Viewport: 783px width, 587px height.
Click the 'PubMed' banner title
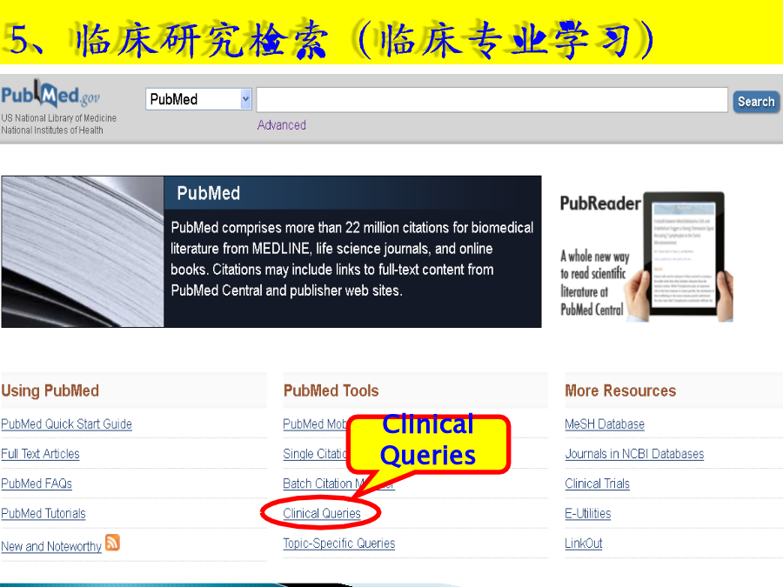[x=208, y=193]
